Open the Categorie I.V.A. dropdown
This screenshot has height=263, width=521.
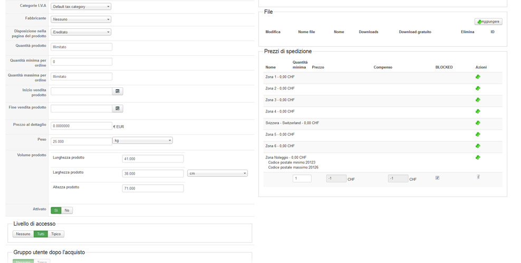[x=81, y=7]
